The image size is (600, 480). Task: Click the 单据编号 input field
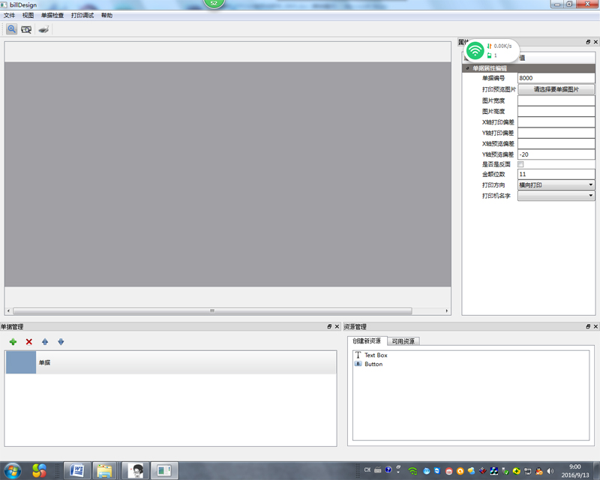[556, 78]
